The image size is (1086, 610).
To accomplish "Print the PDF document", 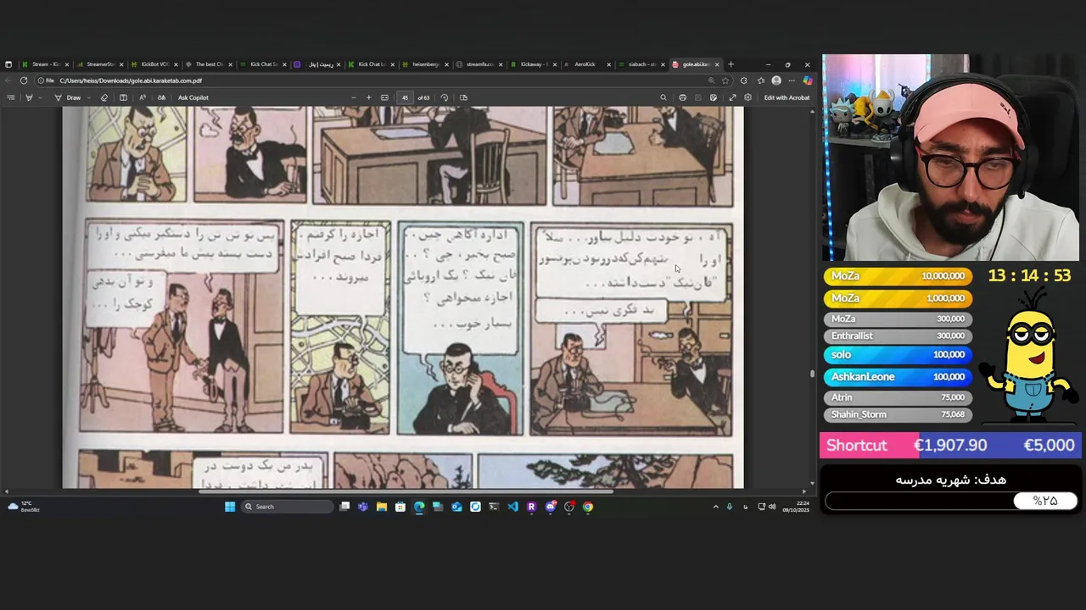I will 682,97.
